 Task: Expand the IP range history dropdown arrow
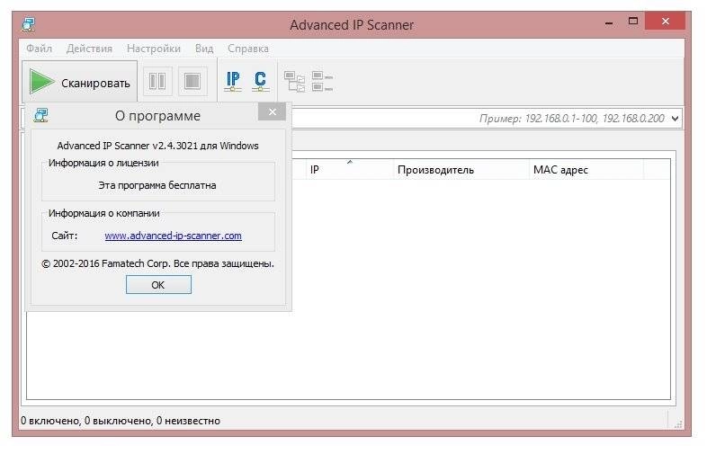point(675,119)
